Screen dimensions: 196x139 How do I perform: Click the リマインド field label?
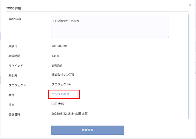pyautogui.click(x=16, y=66)
